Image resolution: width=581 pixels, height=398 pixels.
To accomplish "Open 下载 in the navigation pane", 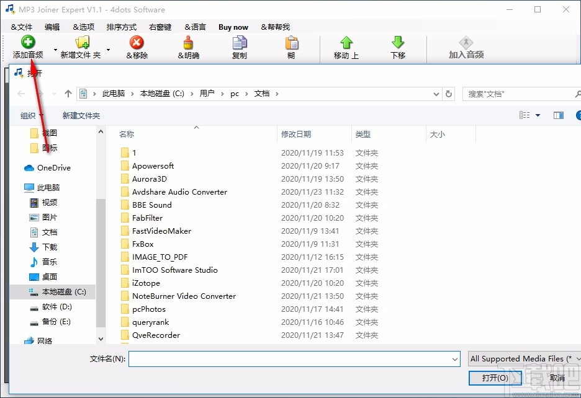I will [43, 247].
